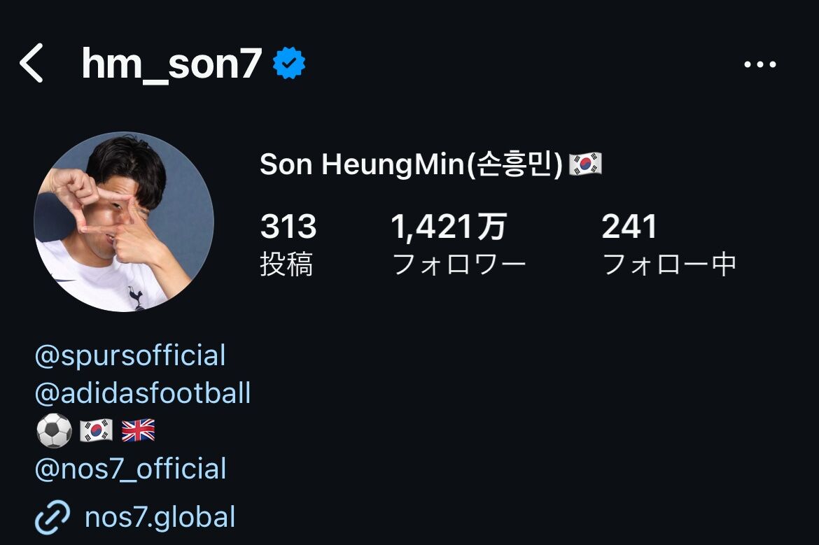Select the Son HeungMin display name text

tap(411, 165)
